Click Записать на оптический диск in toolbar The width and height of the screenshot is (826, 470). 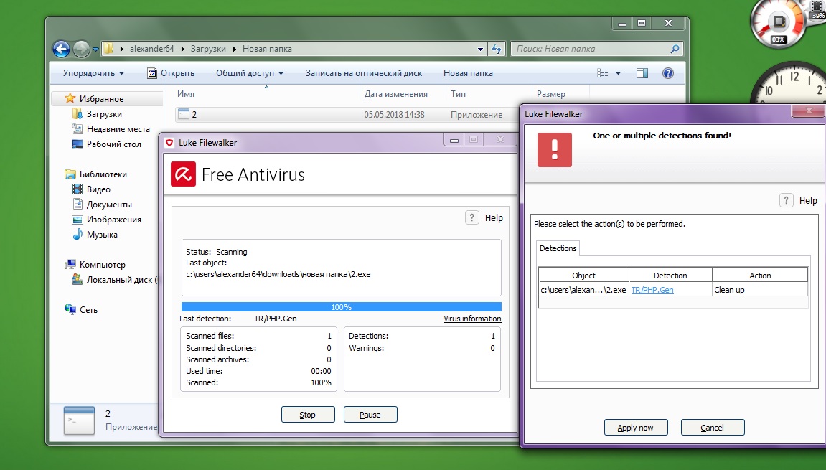pos(363,73)
